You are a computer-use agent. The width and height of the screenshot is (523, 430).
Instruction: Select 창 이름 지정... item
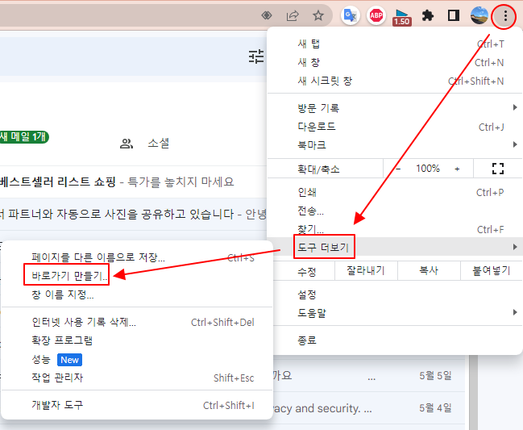coord(137,294)
